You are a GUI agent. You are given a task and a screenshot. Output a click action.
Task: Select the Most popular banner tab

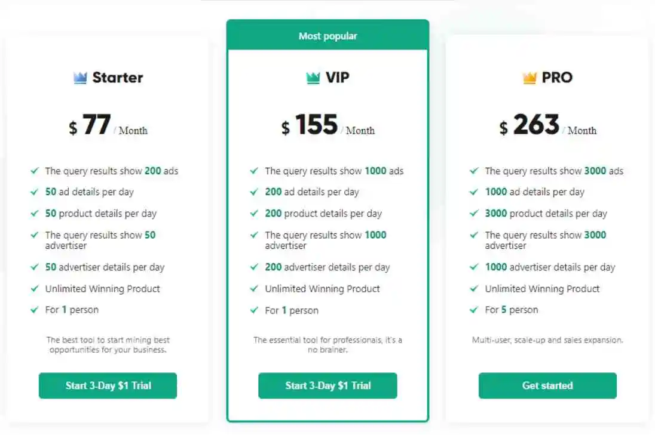pyautogui.click(x=327, y=36)
